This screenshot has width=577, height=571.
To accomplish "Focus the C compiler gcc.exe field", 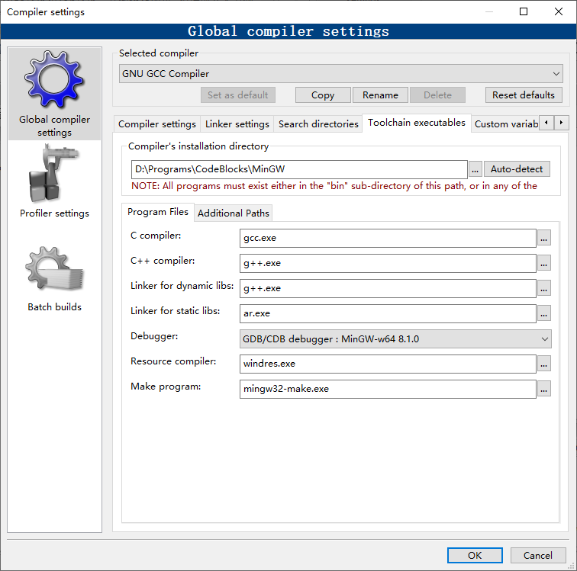I will coord(388,239).
